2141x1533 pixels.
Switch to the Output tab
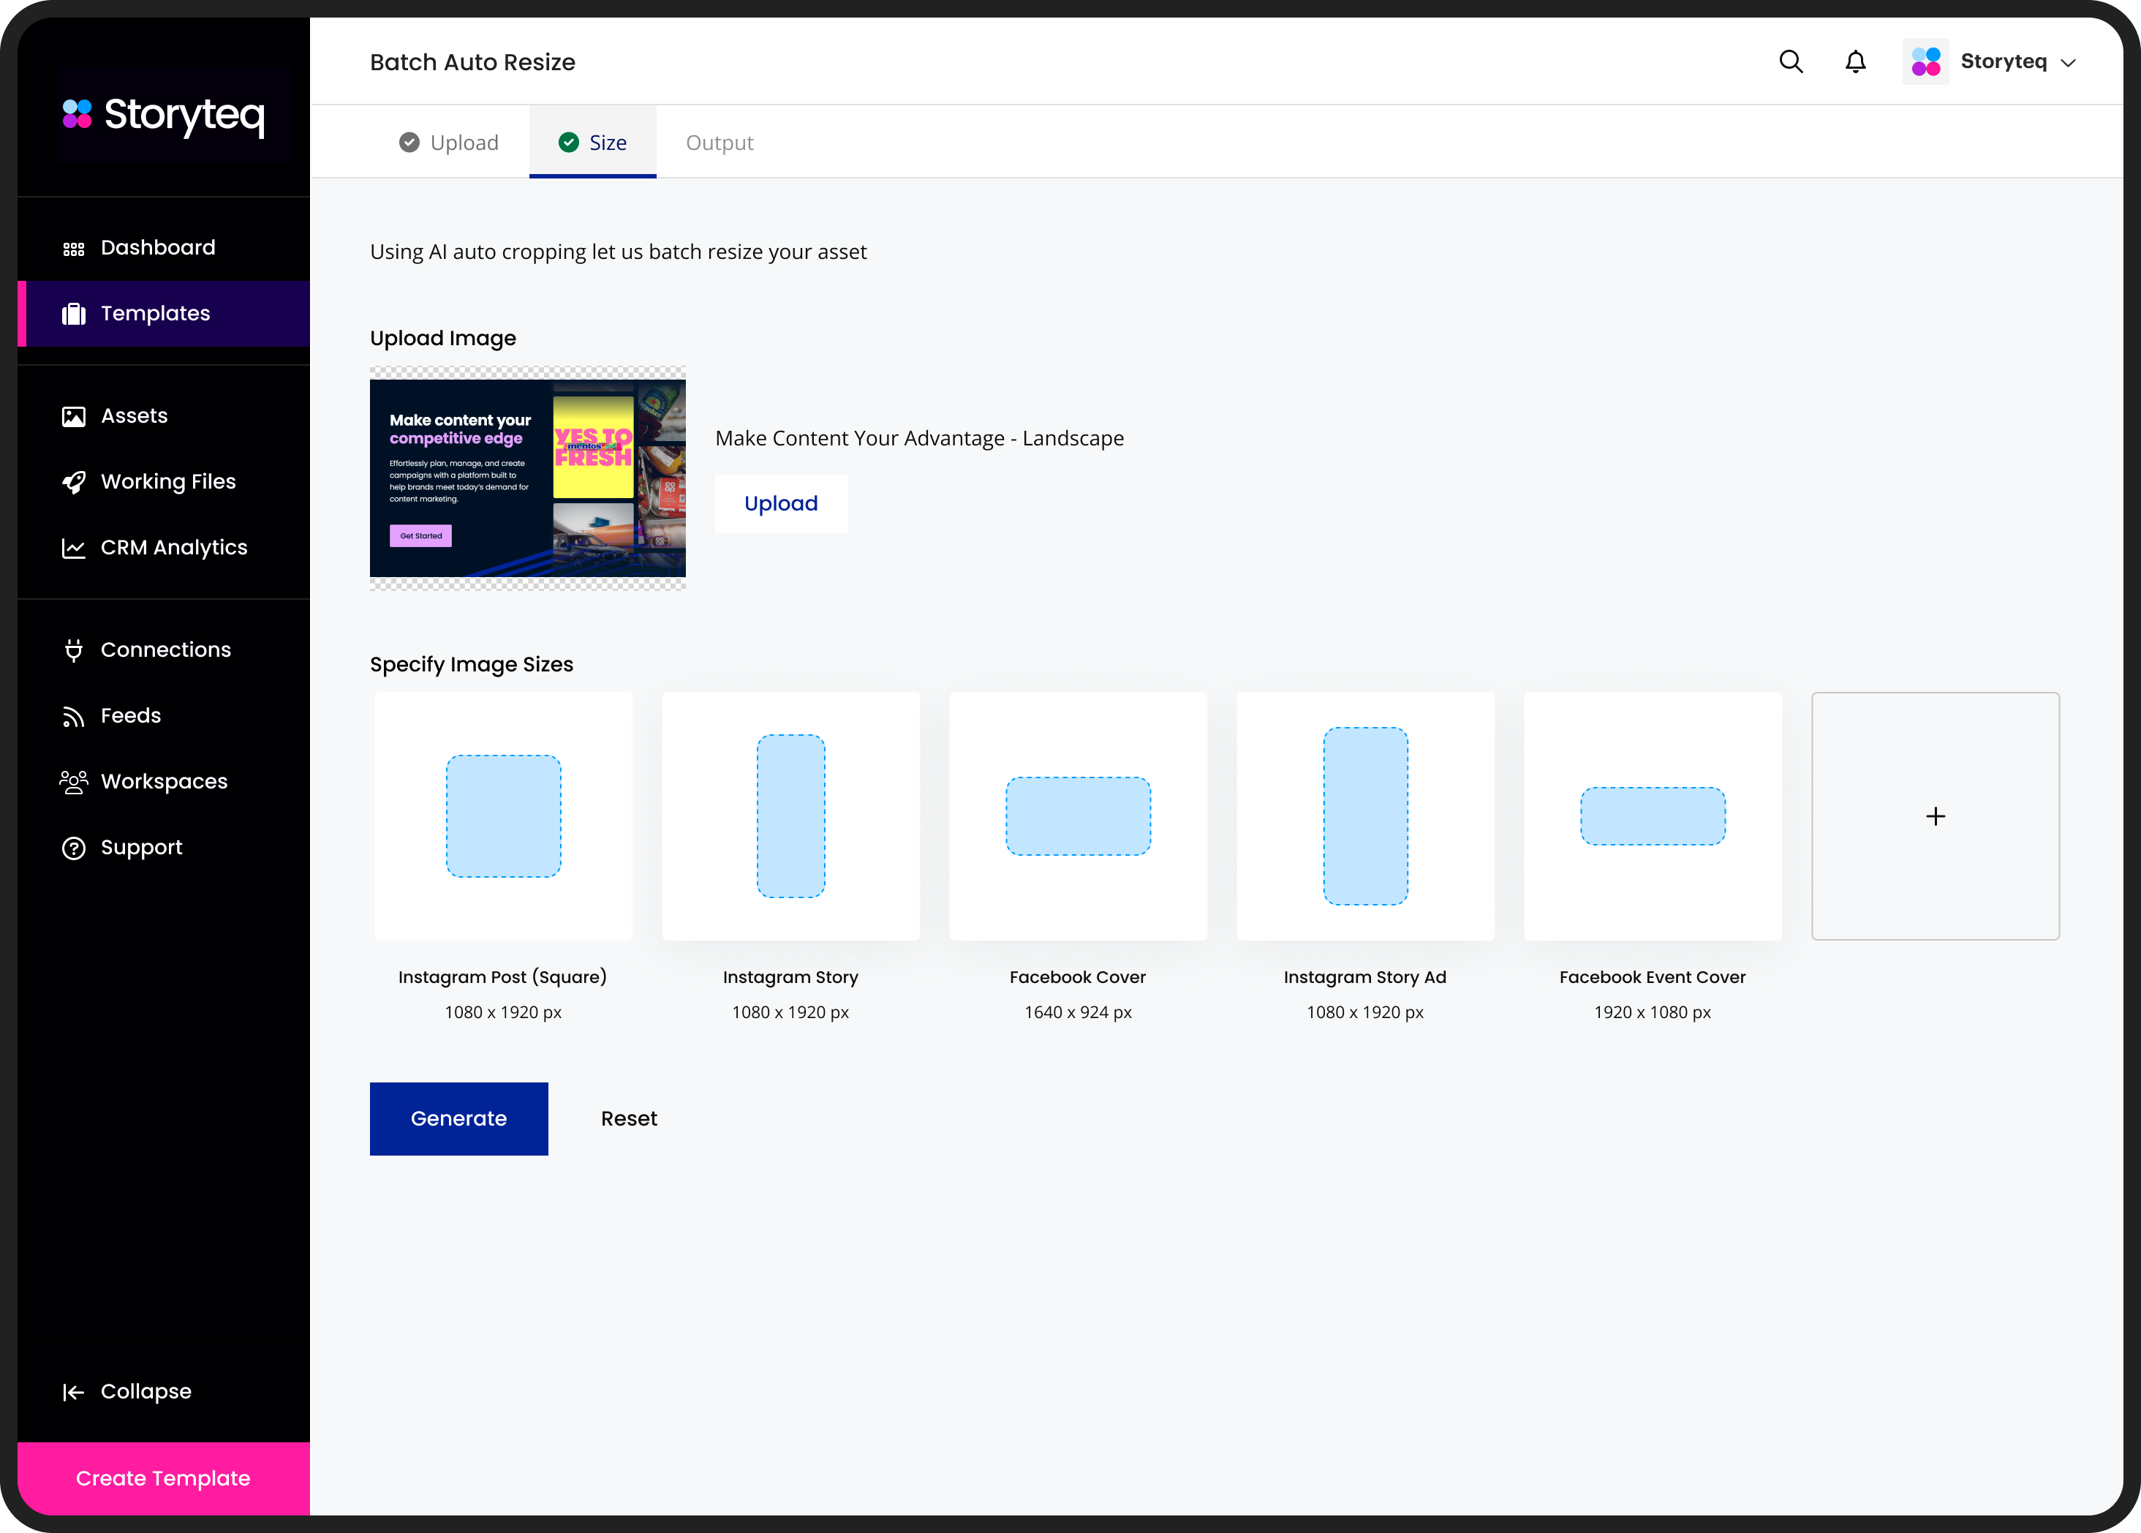click(x=719, y=142)
